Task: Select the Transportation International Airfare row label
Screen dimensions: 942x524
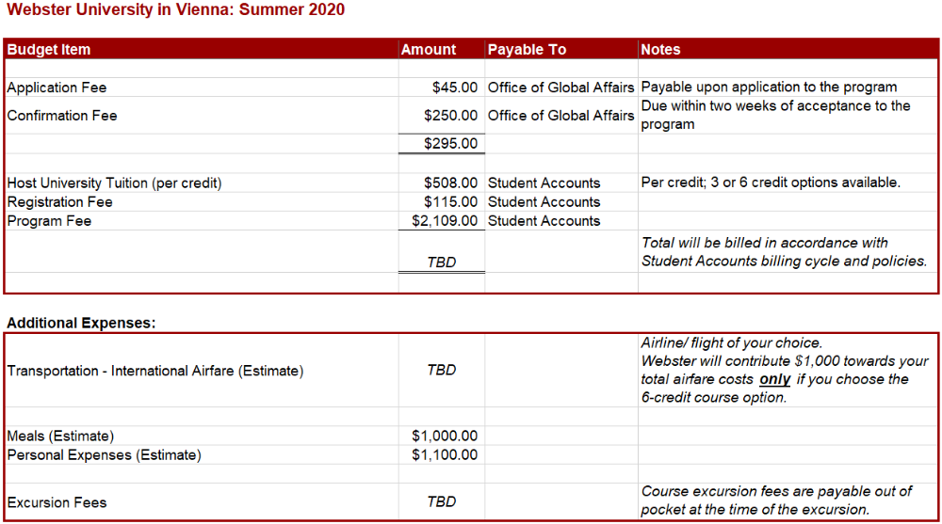Action: (x=155, y=371)
